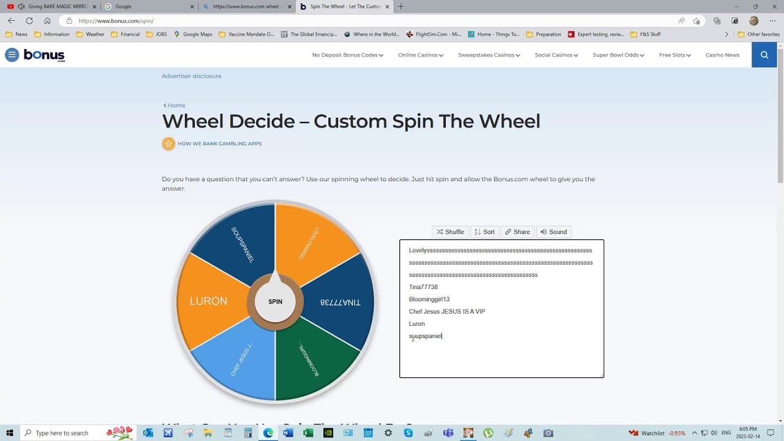Toggle wheel Sound on or off
Viewport: 784px width, 441px height.
tap(554, 232)
